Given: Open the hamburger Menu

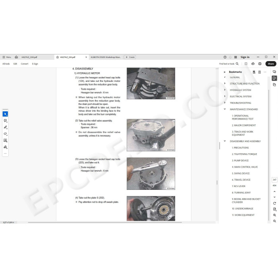Looking at the screenshot, I should [7, 57].
